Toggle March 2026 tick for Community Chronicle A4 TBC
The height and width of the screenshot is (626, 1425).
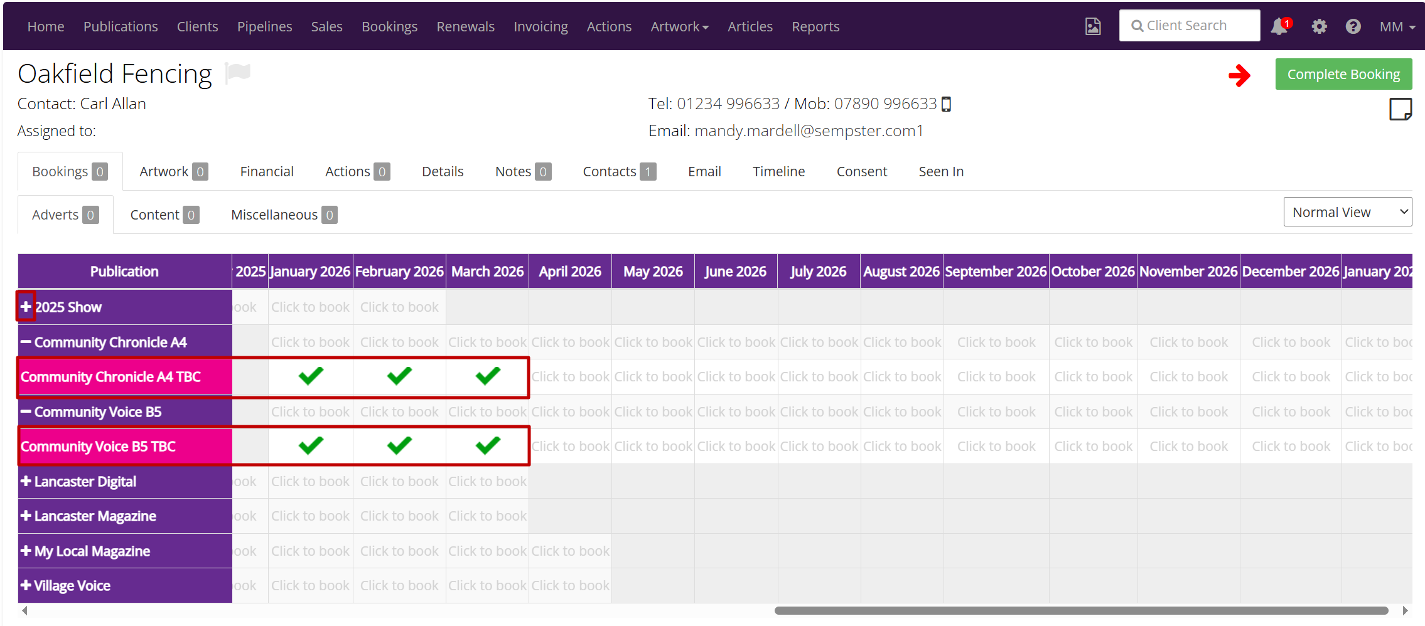488,376
